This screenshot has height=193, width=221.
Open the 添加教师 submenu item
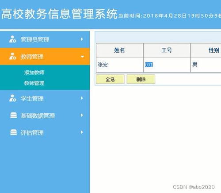tap(34, 73)
